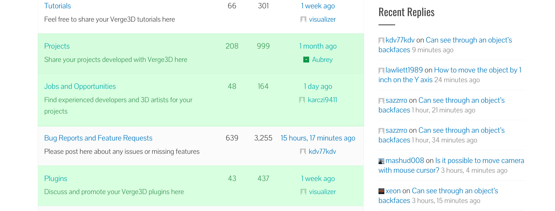
Task: Open 'Is it possible to move camera' topic
Action: click(x=451, y=165)
